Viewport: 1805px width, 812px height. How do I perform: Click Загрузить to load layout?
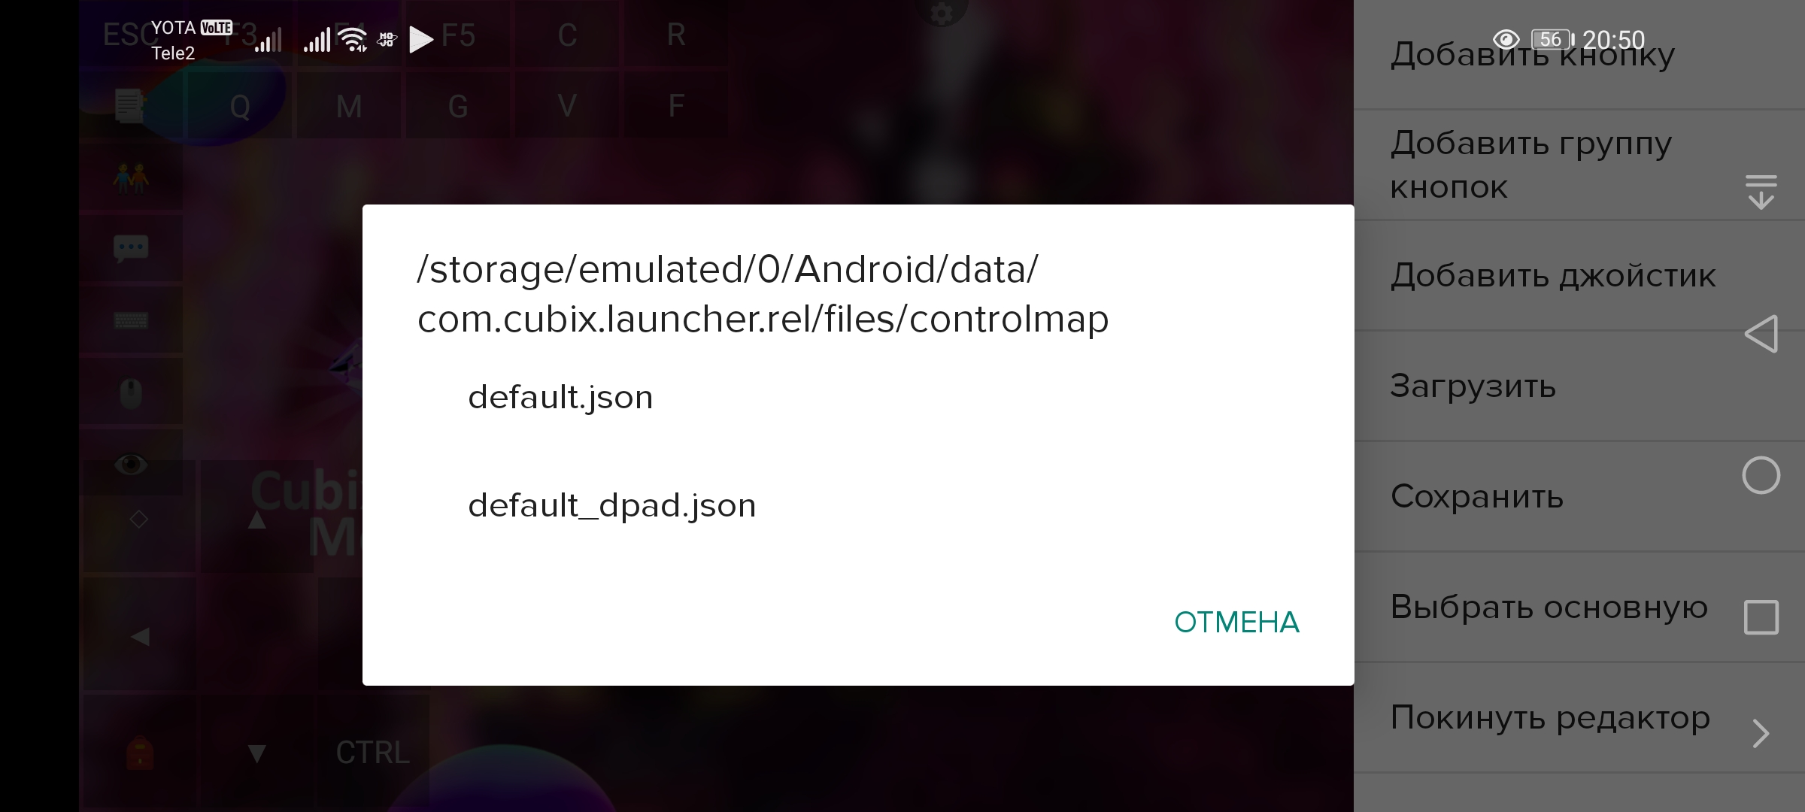[x=1579, y=386]
